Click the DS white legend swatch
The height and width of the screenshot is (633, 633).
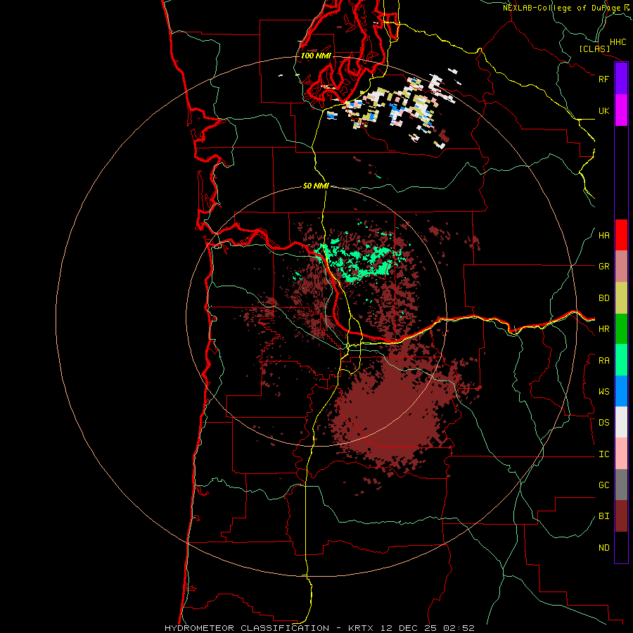621,422
